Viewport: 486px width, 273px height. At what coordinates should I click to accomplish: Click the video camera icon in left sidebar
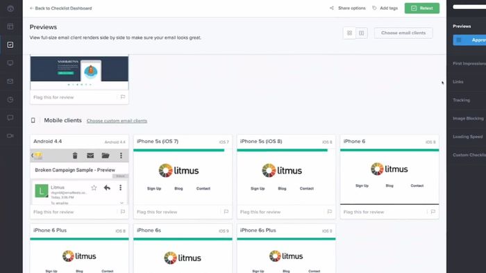point(10,136)
